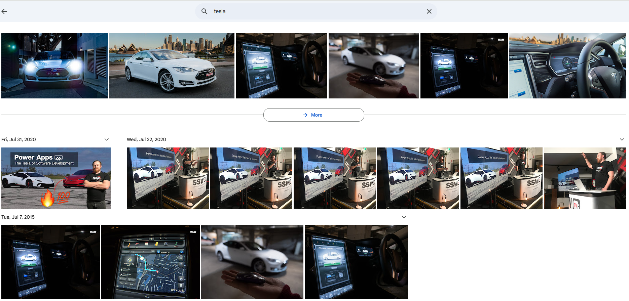Collapse the Fri, Jul 31, 2020 section
The image size is (629, 301).
point(107,139)
